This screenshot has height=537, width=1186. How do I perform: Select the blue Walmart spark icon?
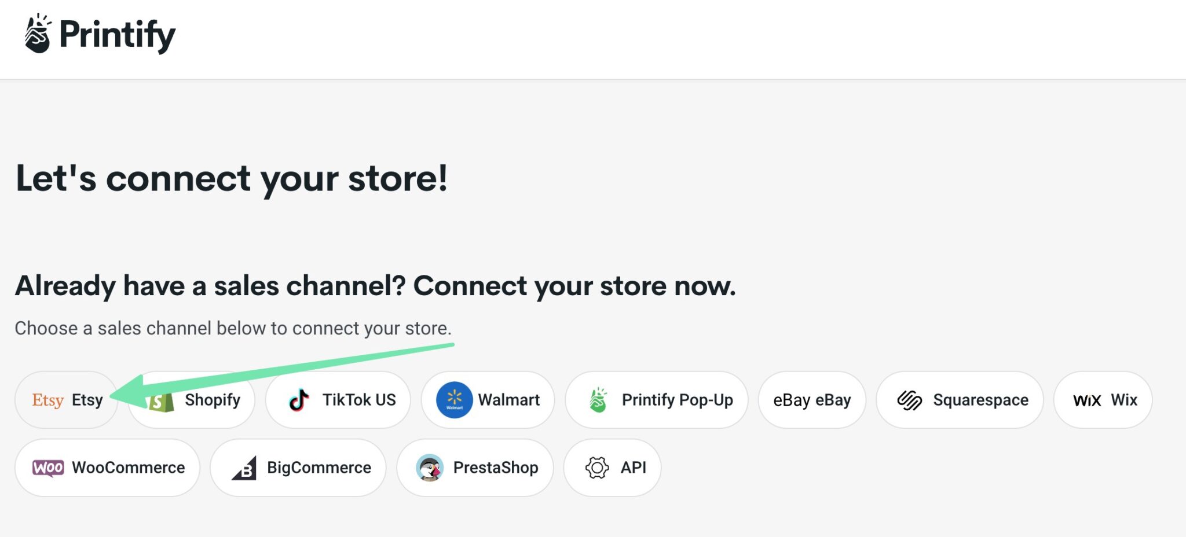(454, 400)
